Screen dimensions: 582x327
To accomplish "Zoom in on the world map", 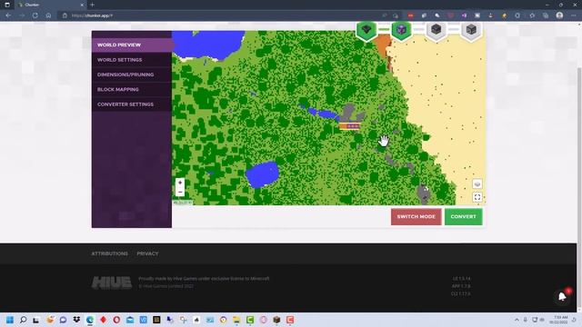I will tap(180, 183).
